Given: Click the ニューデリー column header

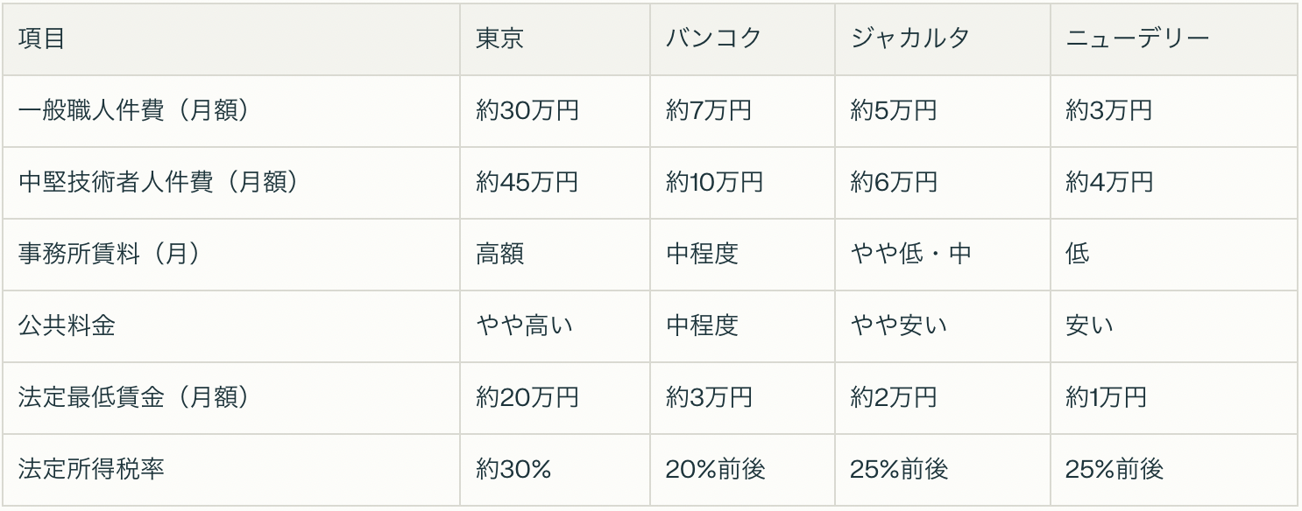Looking at the screenshot, I should (x=1137, y=39).
